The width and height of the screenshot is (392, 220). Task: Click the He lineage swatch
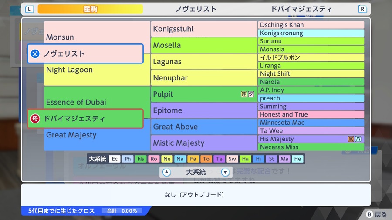tap(297, 159)
